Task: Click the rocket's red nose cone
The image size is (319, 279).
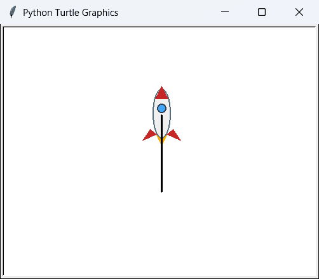Action: [x=162, y=93]
